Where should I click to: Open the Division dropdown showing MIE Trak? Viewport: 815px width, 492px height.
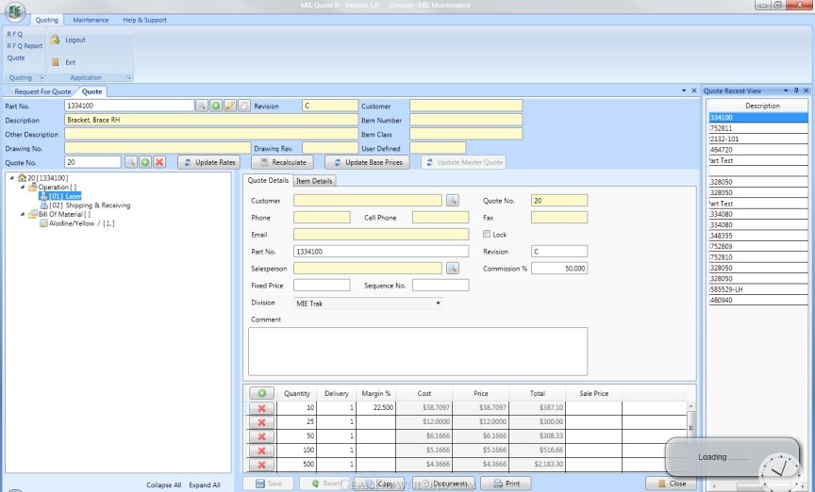point(438,303)
